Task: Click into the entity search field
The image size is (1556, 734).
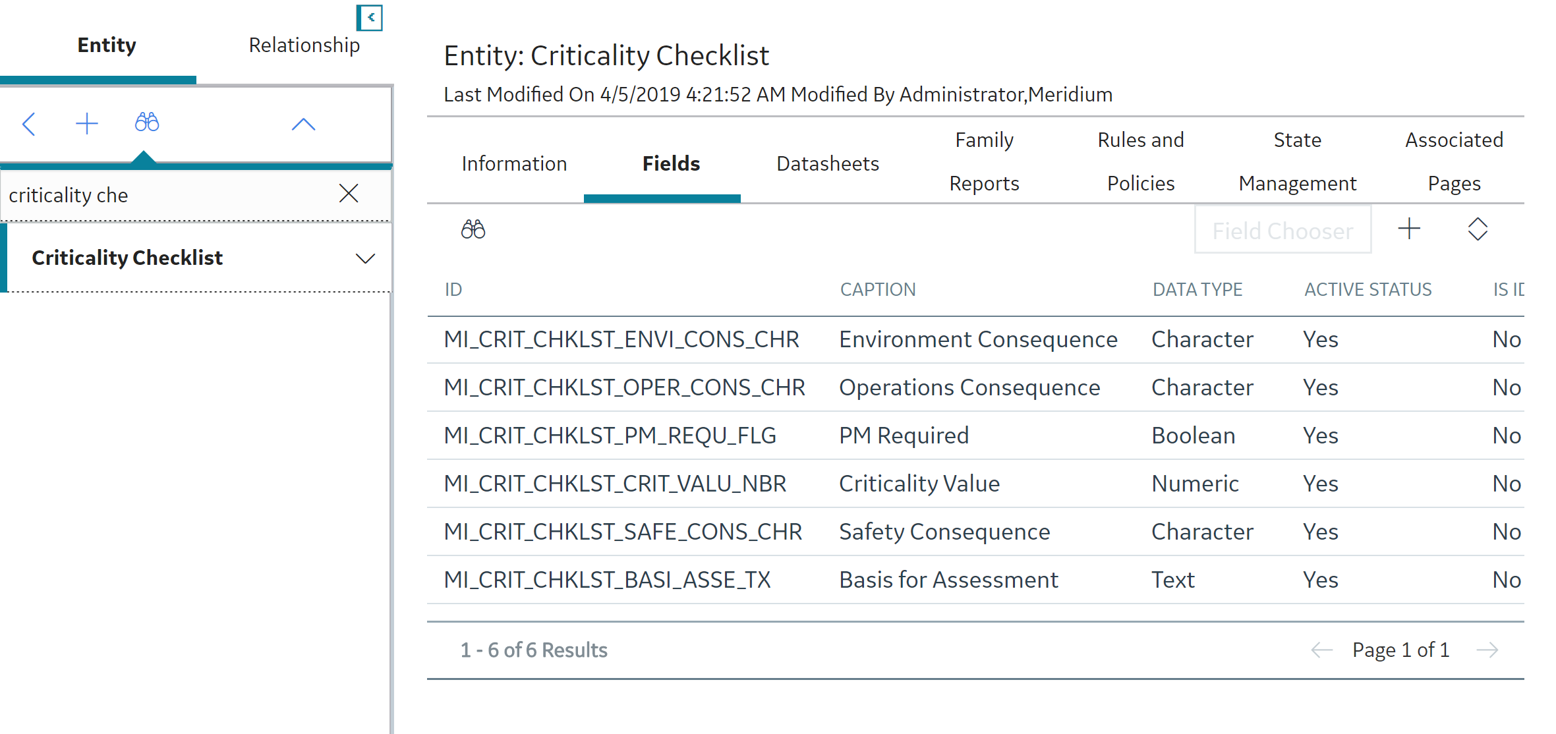Action: coord(168,195)
